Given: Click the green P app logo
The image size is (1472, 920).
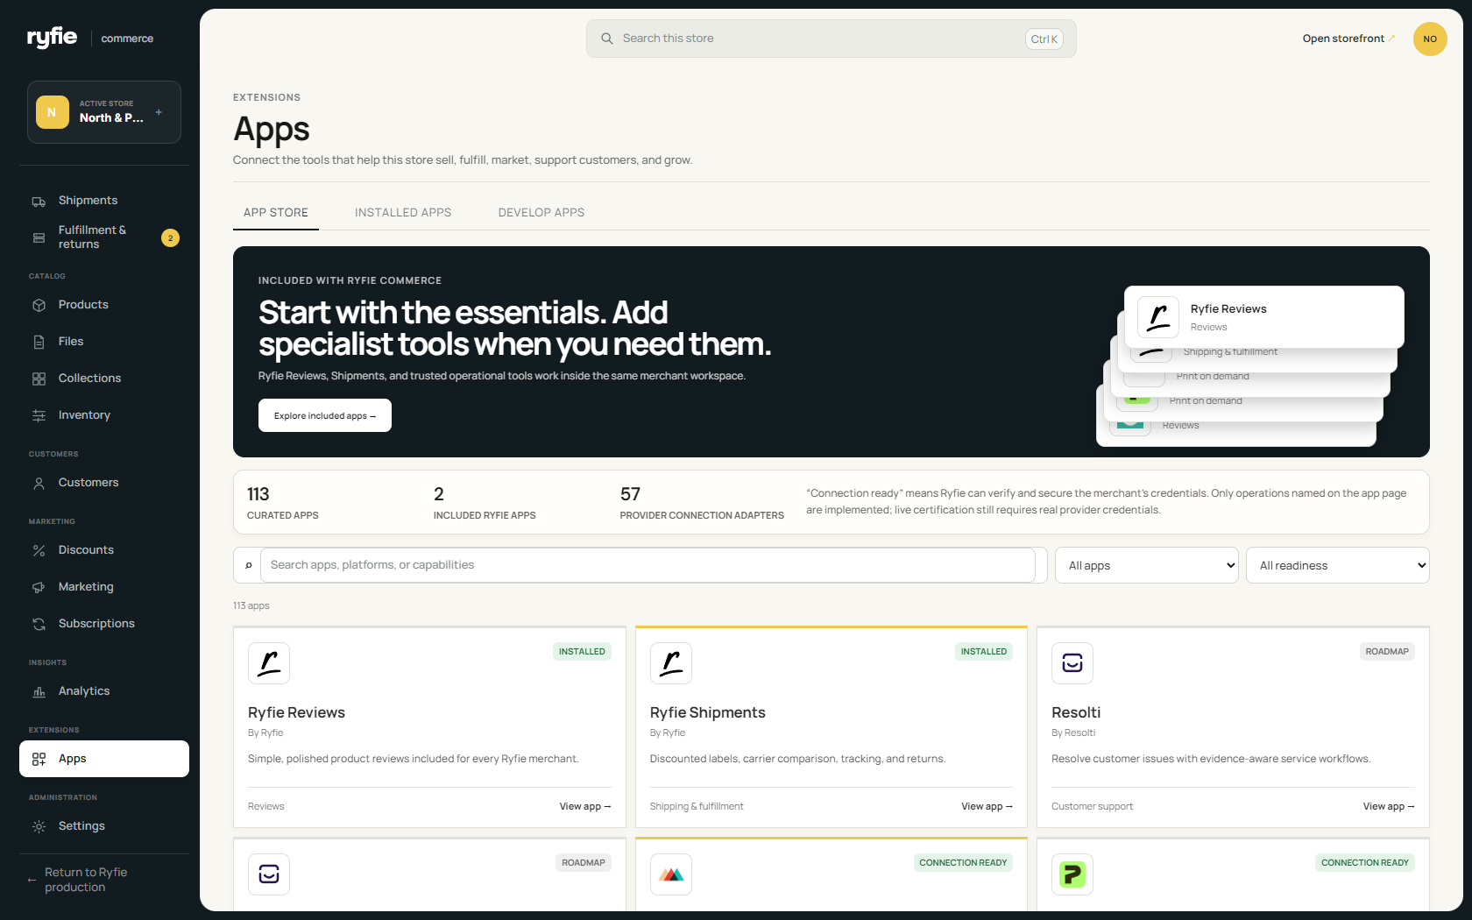Looking at the screenshot, I should pos(1072,874).
